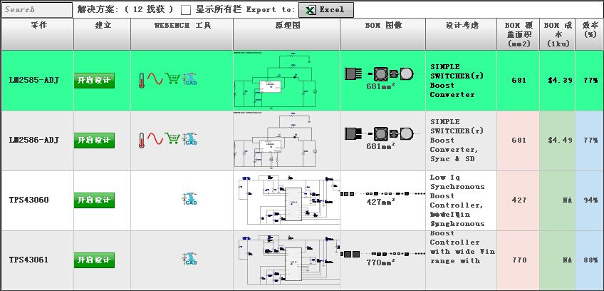Image resolution: width=604 pixels, height=291 pixels.
Task: Click the TPS43061 BOM image 770mm²
Action: 383,257
